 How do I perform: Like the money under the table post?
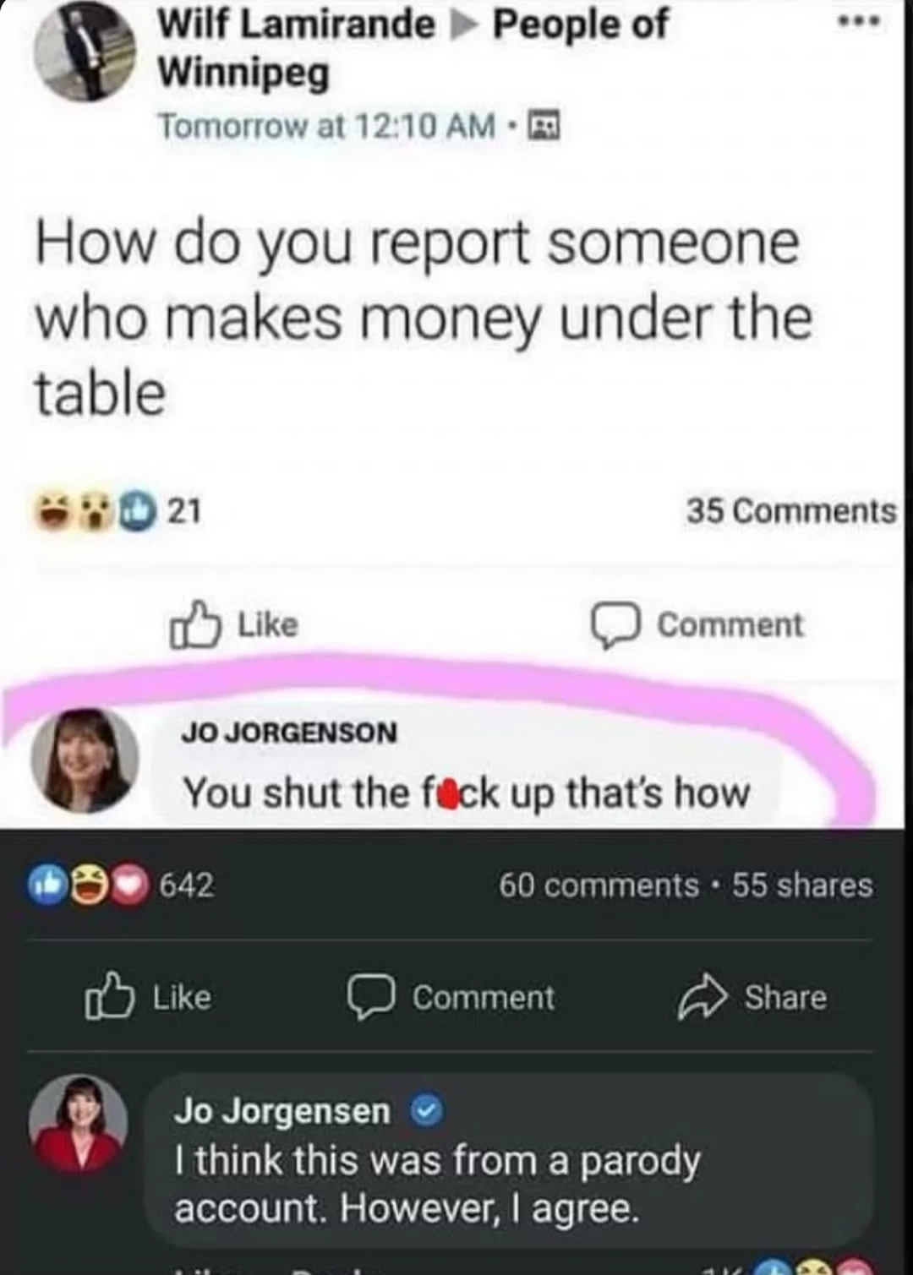tap(234, 625)
